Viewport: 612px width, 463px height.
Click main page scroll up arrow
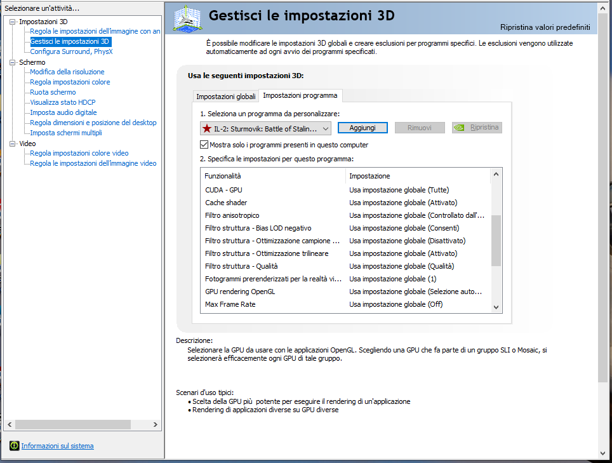pos(602,8)
